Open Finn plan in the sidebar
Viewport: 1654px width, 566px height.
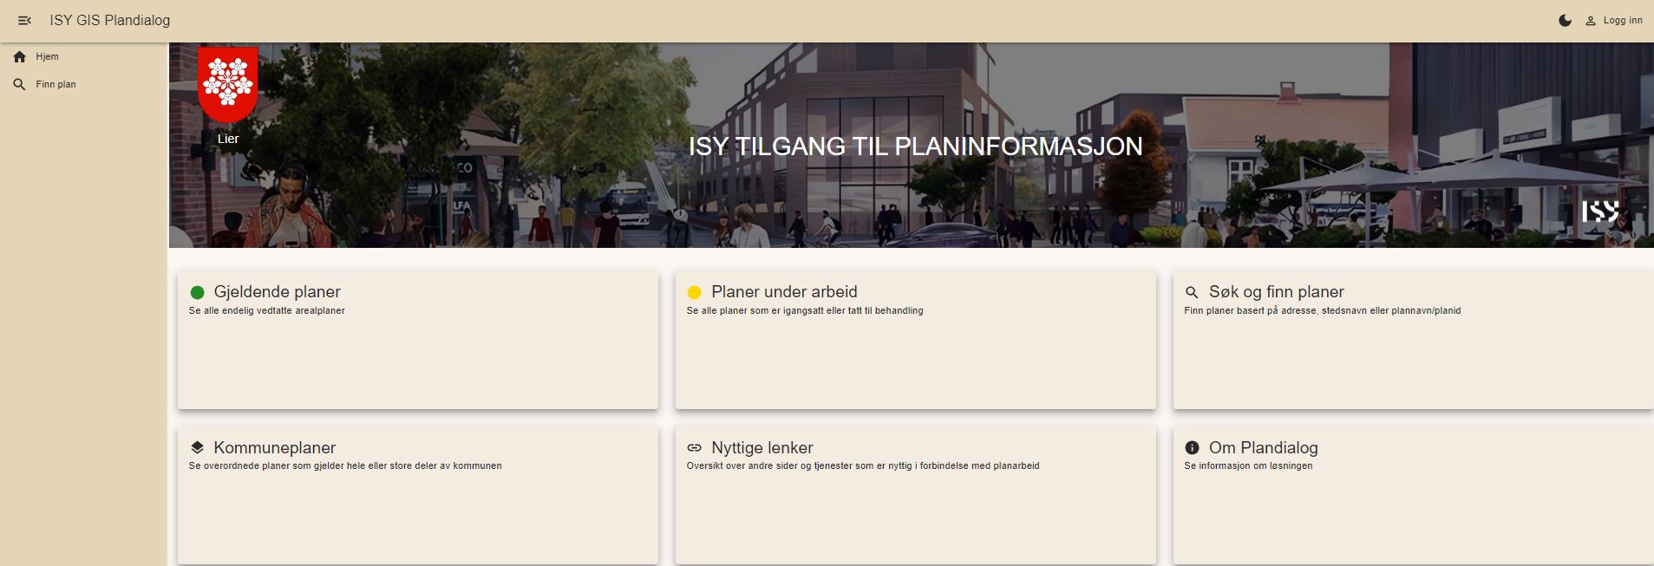[56, 84]
